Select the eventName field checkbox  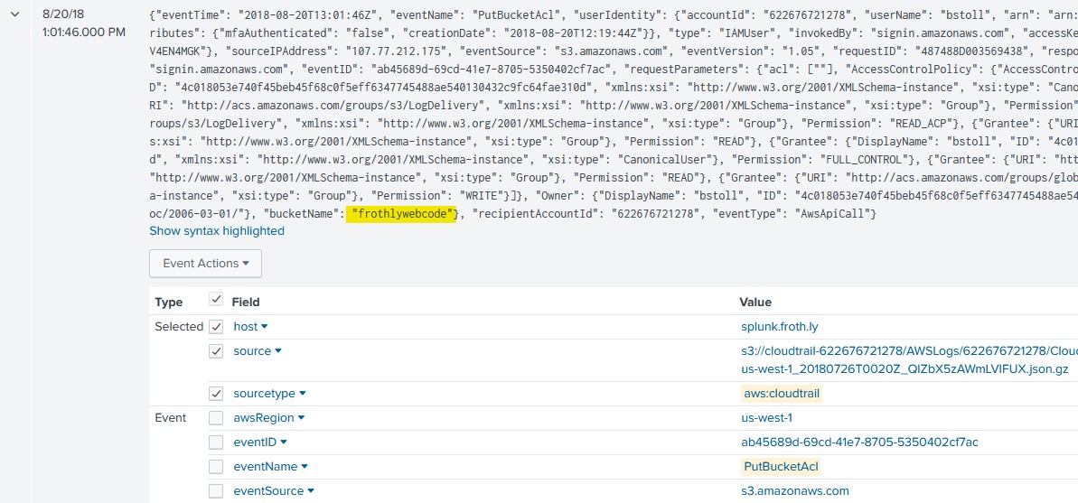click(x=216, y=467)
